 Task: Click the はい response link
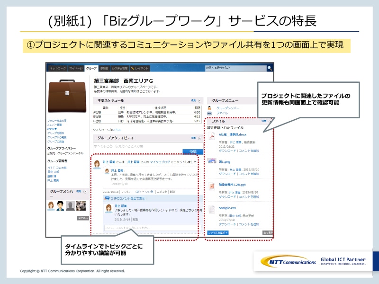click(138, 192)
